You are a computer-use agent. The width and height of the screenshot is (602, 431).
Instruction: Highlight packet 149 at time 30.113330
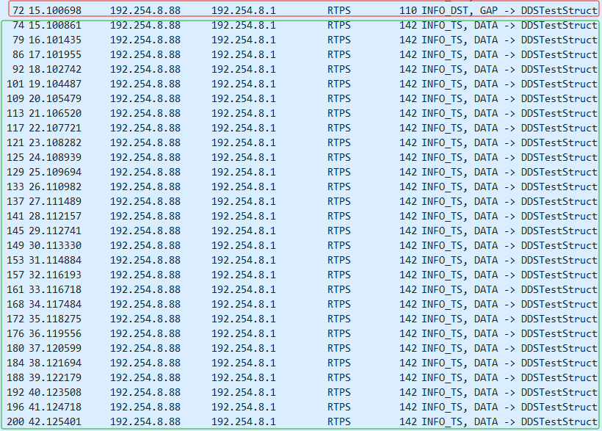(301, 245)
